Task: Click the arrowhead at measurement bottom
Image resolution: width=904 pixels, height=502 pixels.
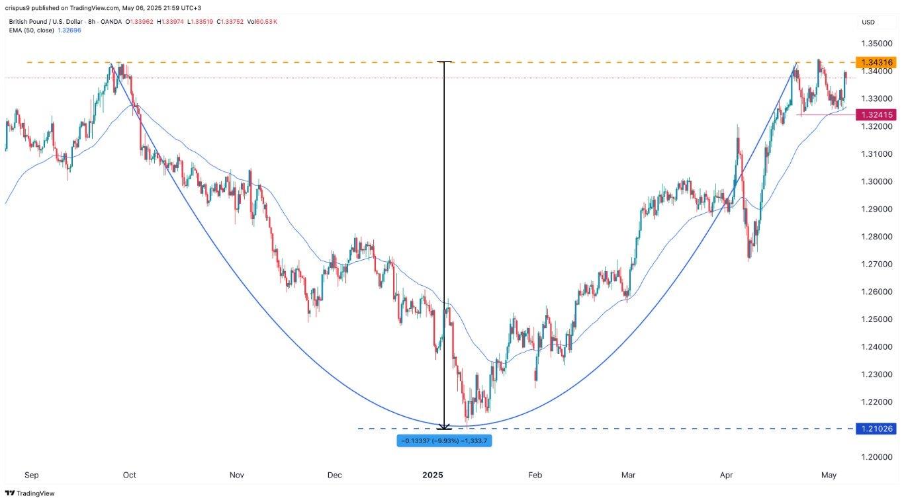Action: [444, 427]
